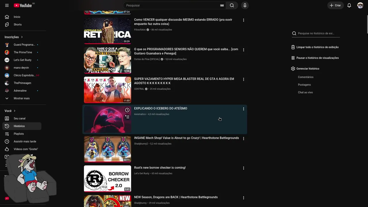The image size is (368, 207).
Task: Open Gerenciar histórico settings
Action: pos(305,69)
